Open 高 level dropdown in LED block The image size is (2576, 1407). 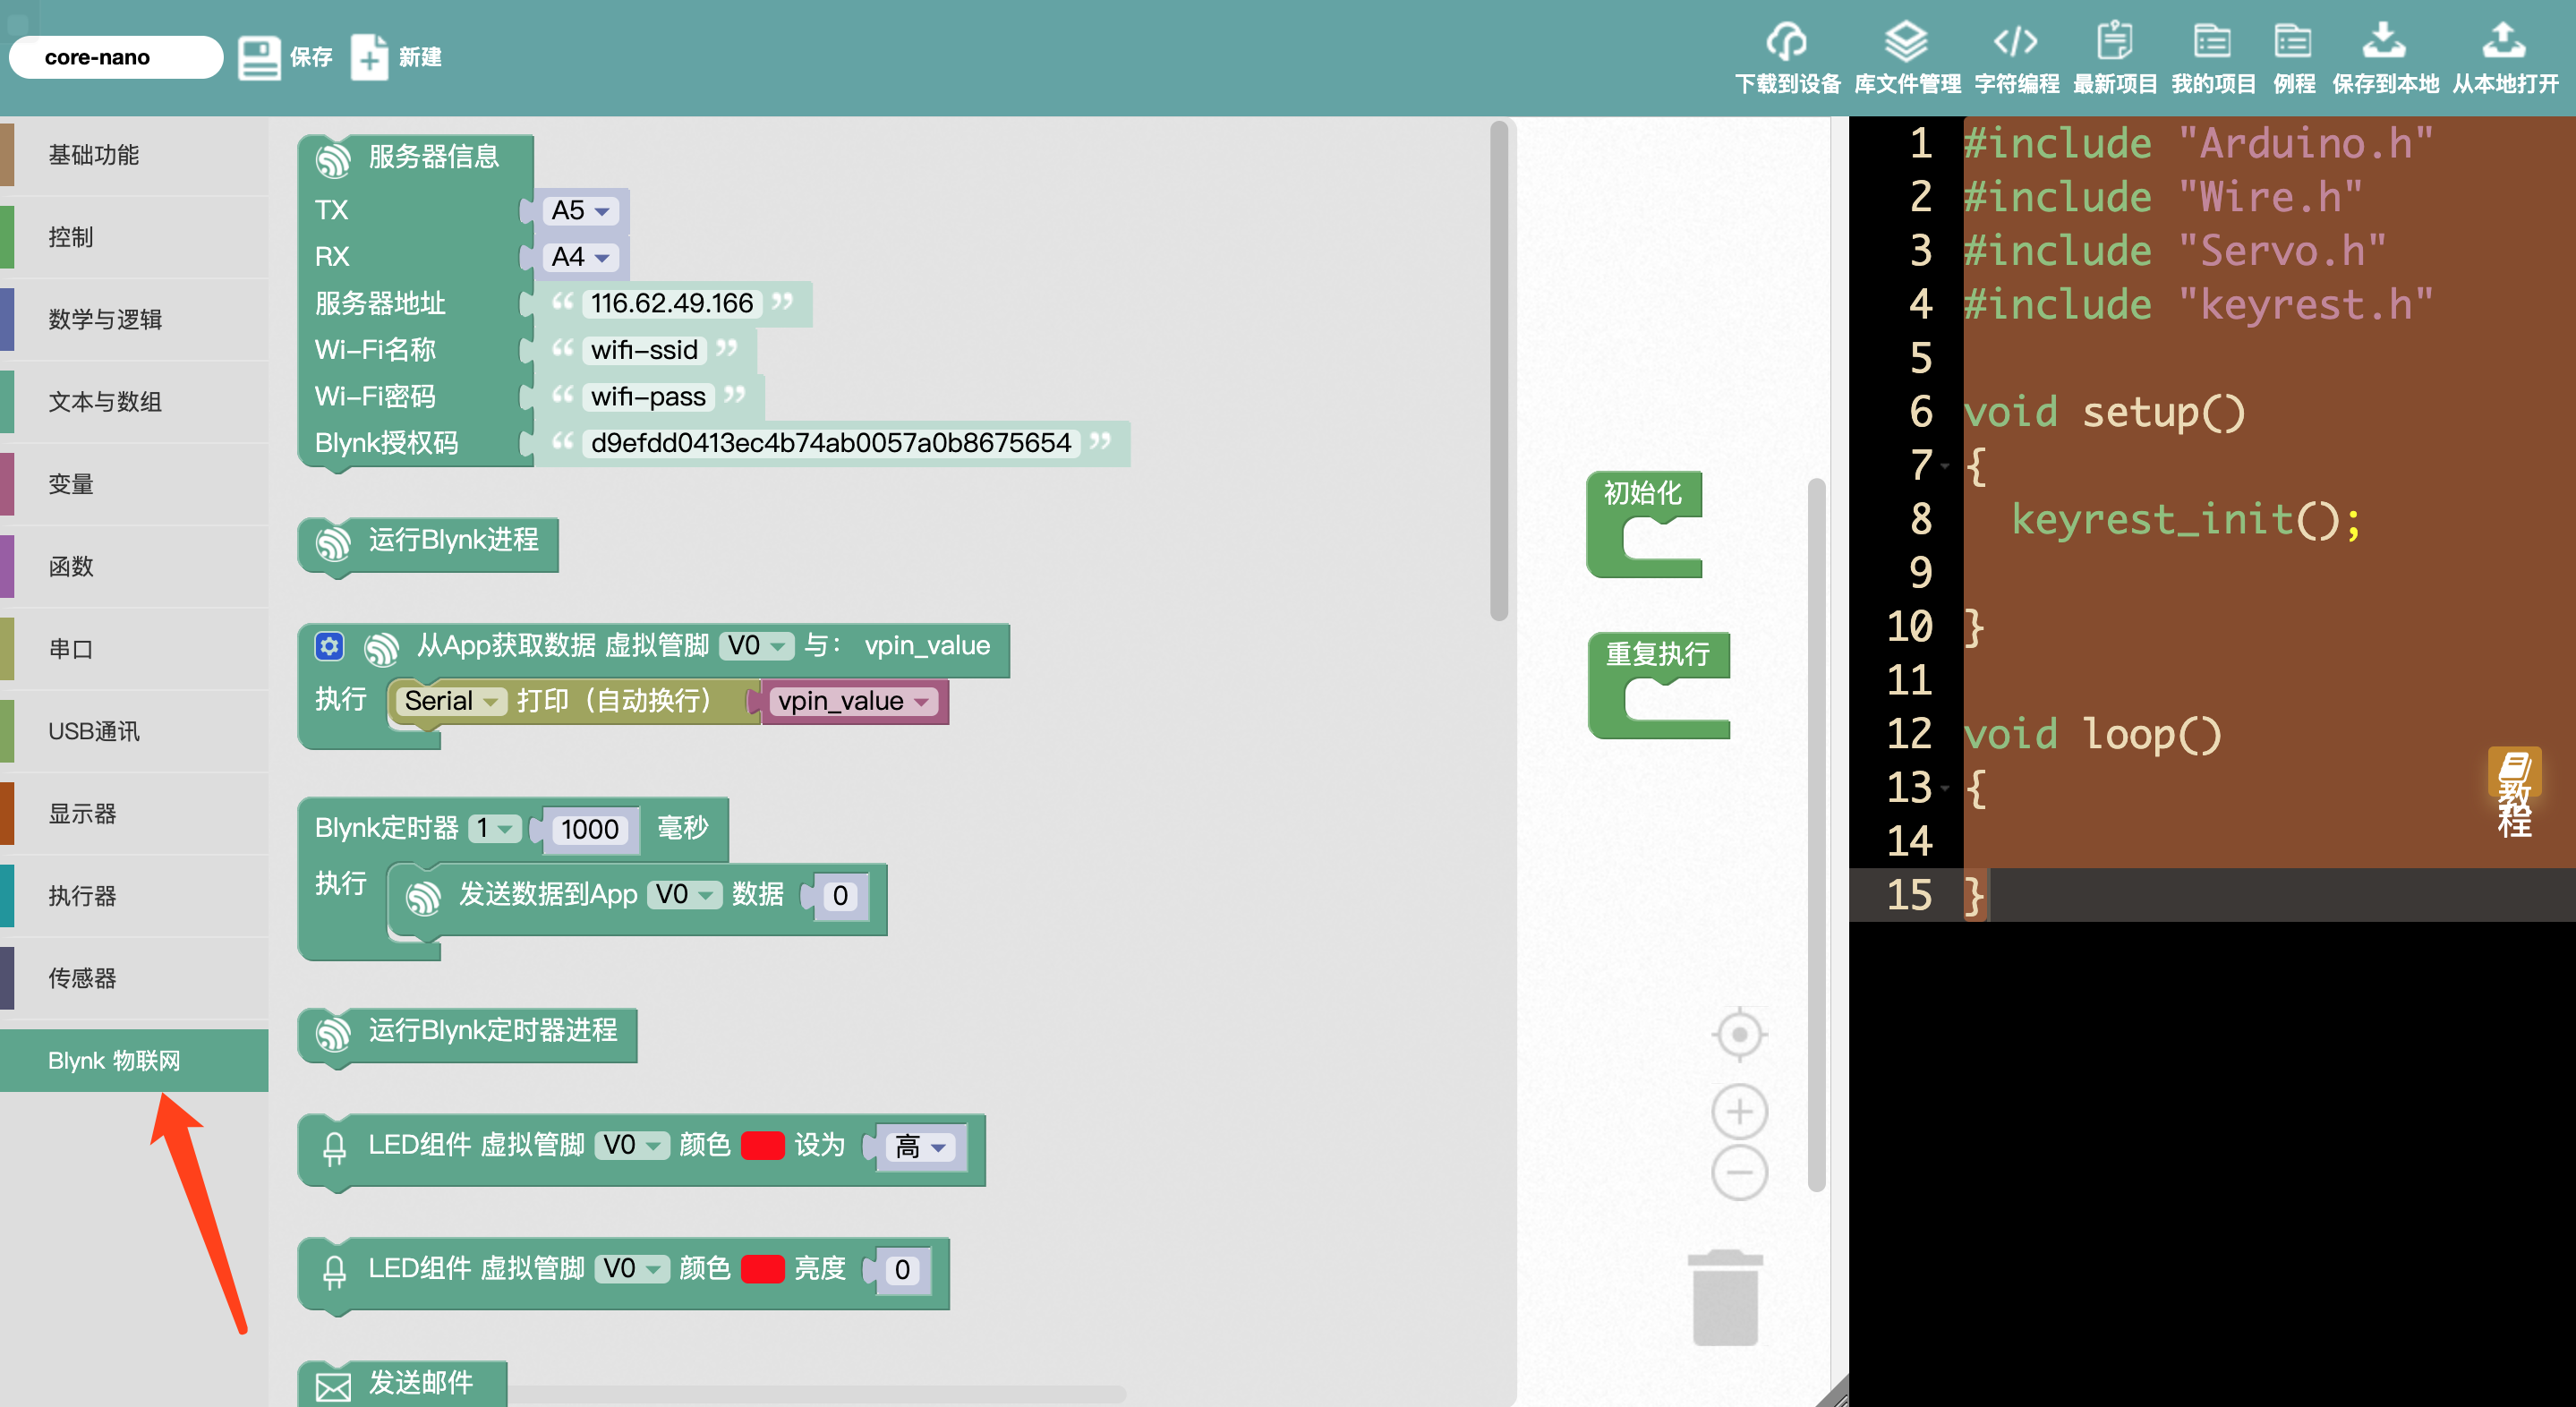920,1147
